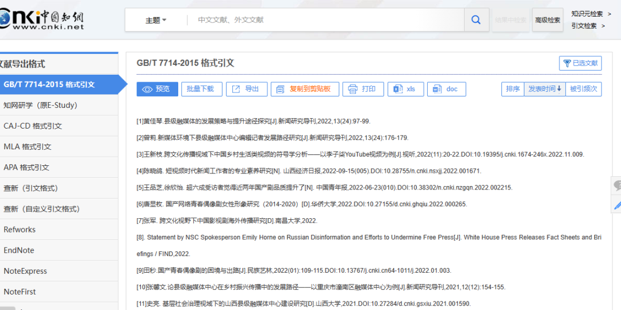The height and width of the screenshot is (310, 621).
Task: Open the pencil feedback icon on right edge
Action: click(x=617, y=205)
